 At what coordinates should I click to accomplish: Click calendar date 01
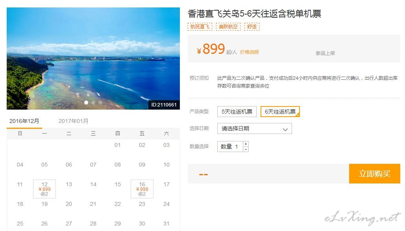[x=118, y=145]
